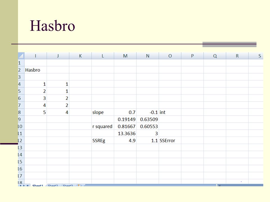Select column M header
This screenshot has width=270, height=202.
(125, 56)
